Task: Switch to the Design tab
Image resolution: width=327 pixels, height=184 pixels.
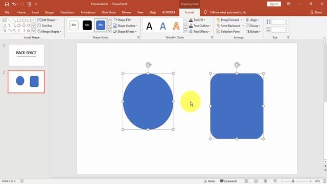Action: pos(50,12)
